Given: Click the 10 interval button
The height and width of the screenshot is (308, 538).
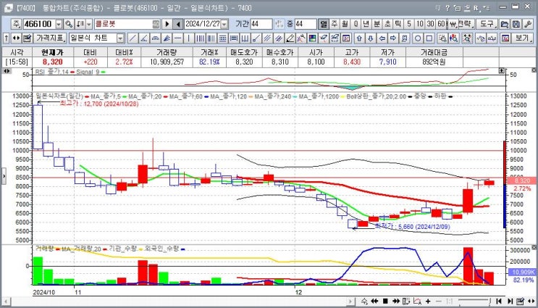Looking at the screenshot, I should [420, 24].
